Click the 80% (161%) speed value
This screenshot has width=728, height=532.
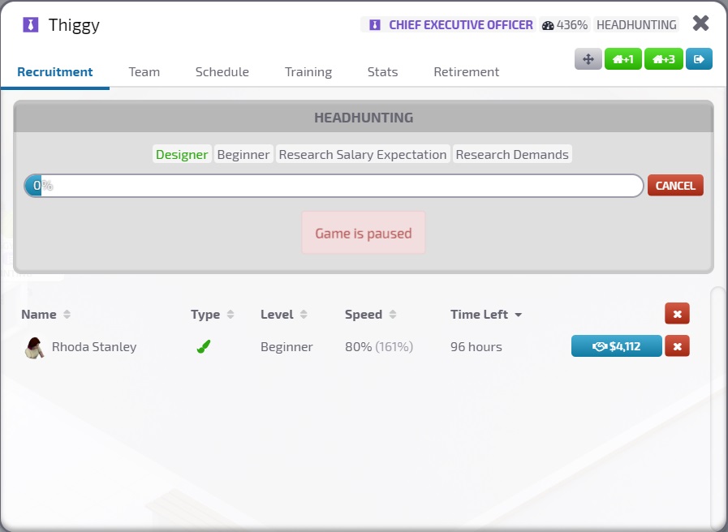379,347
